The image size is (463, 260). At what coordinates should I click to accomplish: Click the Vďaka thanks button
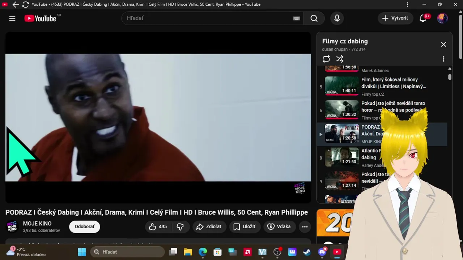point(279,227)
